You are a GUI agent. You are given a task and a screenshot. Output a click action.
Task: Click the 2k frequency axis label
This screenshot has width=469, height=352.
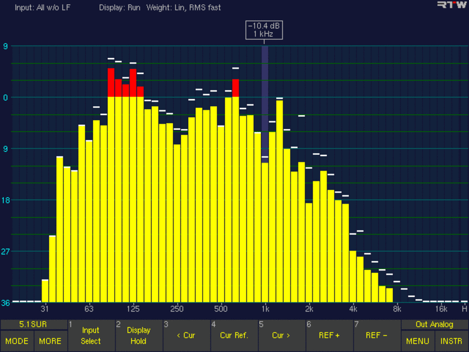coord(309,309)
